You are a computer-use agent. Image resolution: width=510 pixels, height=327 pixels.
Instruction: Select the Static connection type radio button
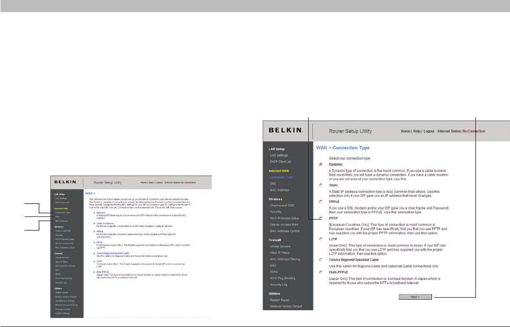321,186
